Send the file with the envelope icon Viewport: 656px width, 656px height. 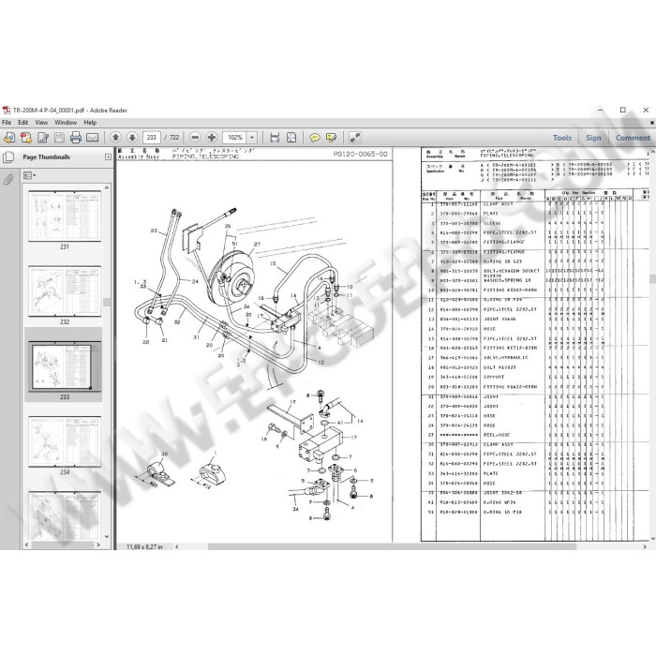point(93,137)
